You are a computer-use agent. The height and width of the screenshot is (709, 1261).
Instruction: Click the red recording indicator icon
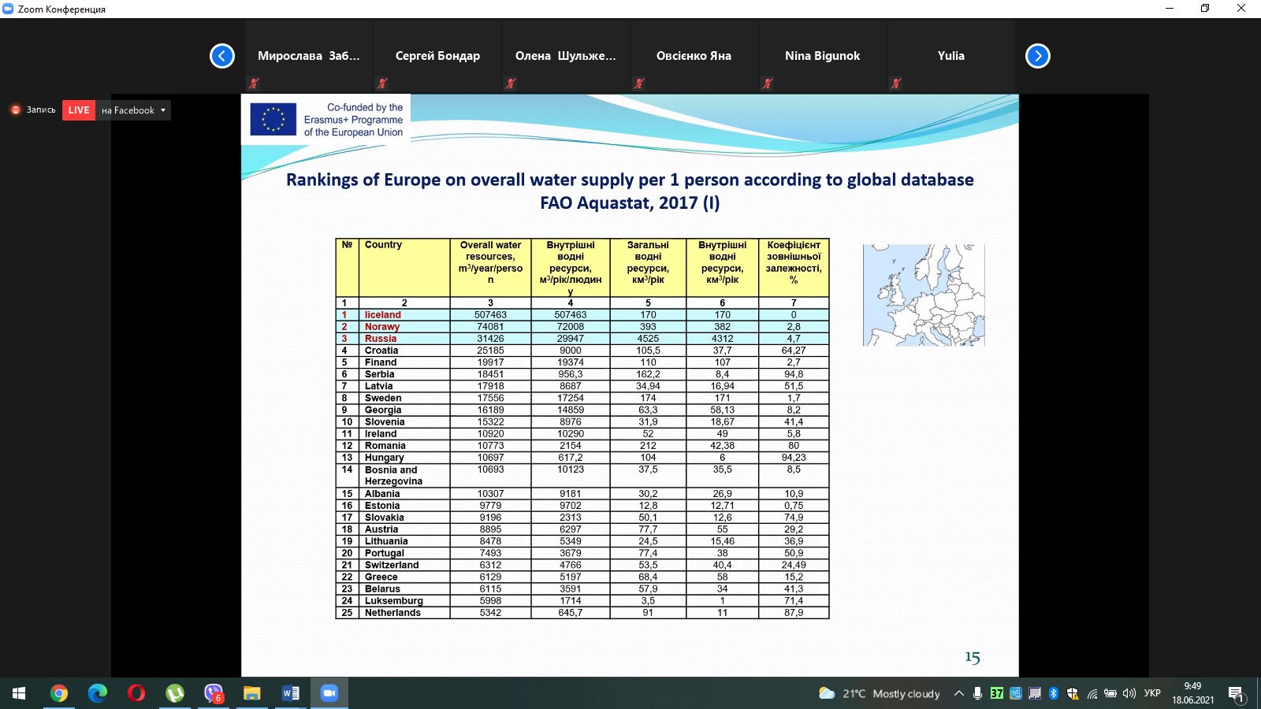(x=15, y=110)
